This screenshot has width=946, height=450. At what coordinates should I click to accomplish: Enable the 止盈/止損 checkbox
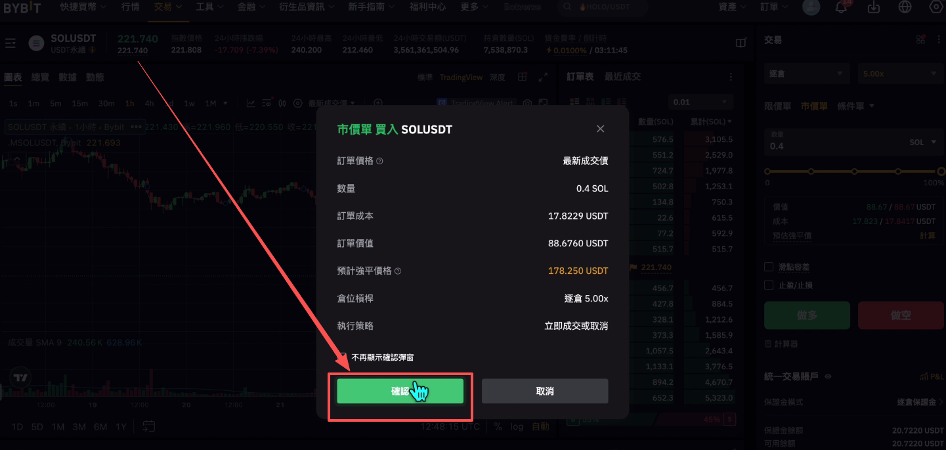(769, 285)
